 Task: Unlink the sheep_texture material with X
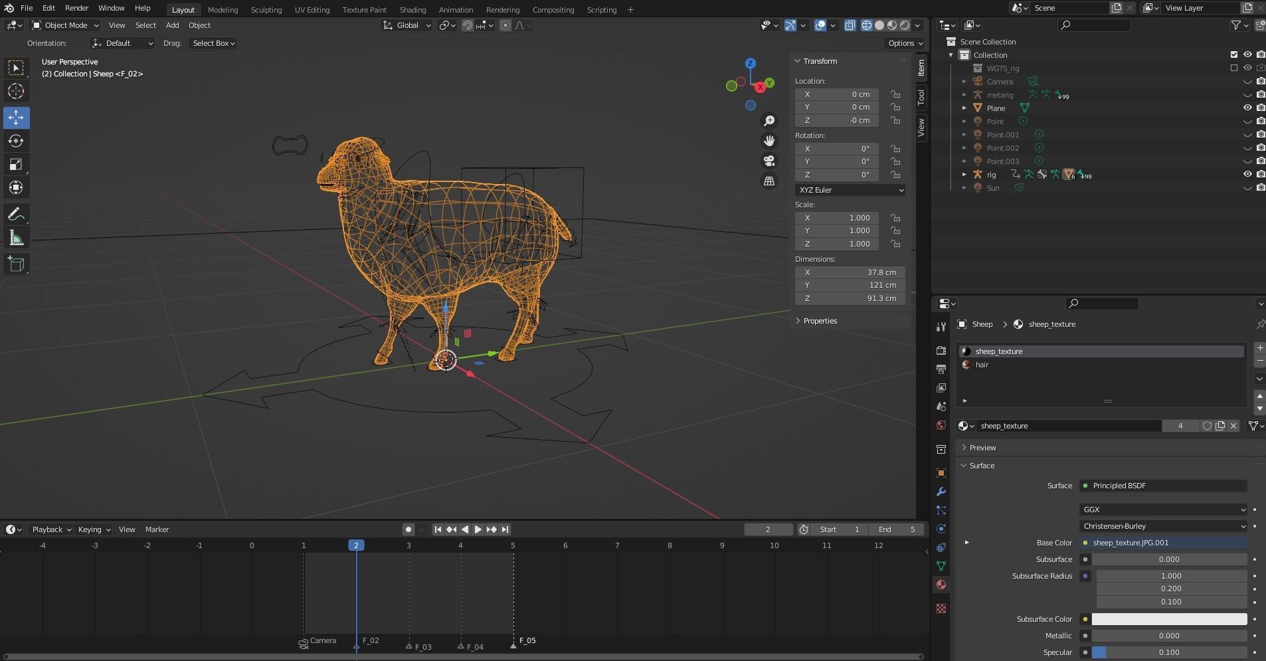point(1233,426)
